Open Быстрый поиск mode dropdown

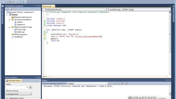click(x=14, y=81)
